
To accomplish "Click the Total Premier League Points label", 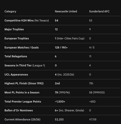I will pyautogui.click(x=23, y=102).
